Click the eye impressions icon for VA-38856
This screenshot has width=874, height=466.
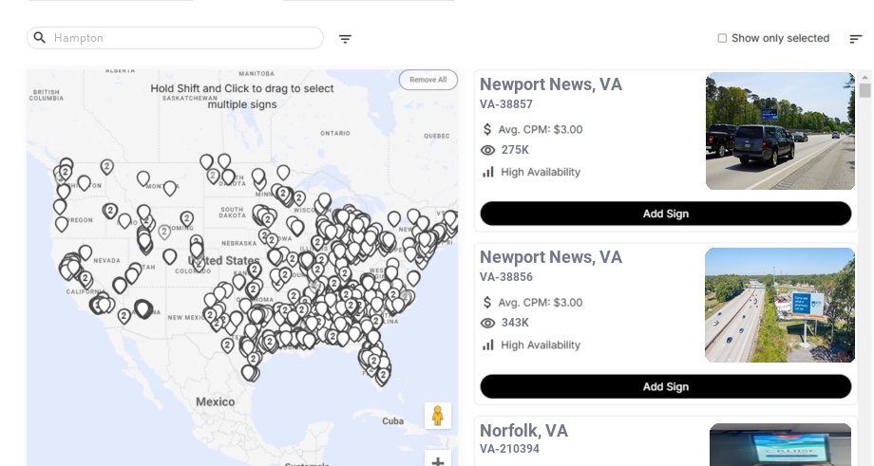(488, 323)
